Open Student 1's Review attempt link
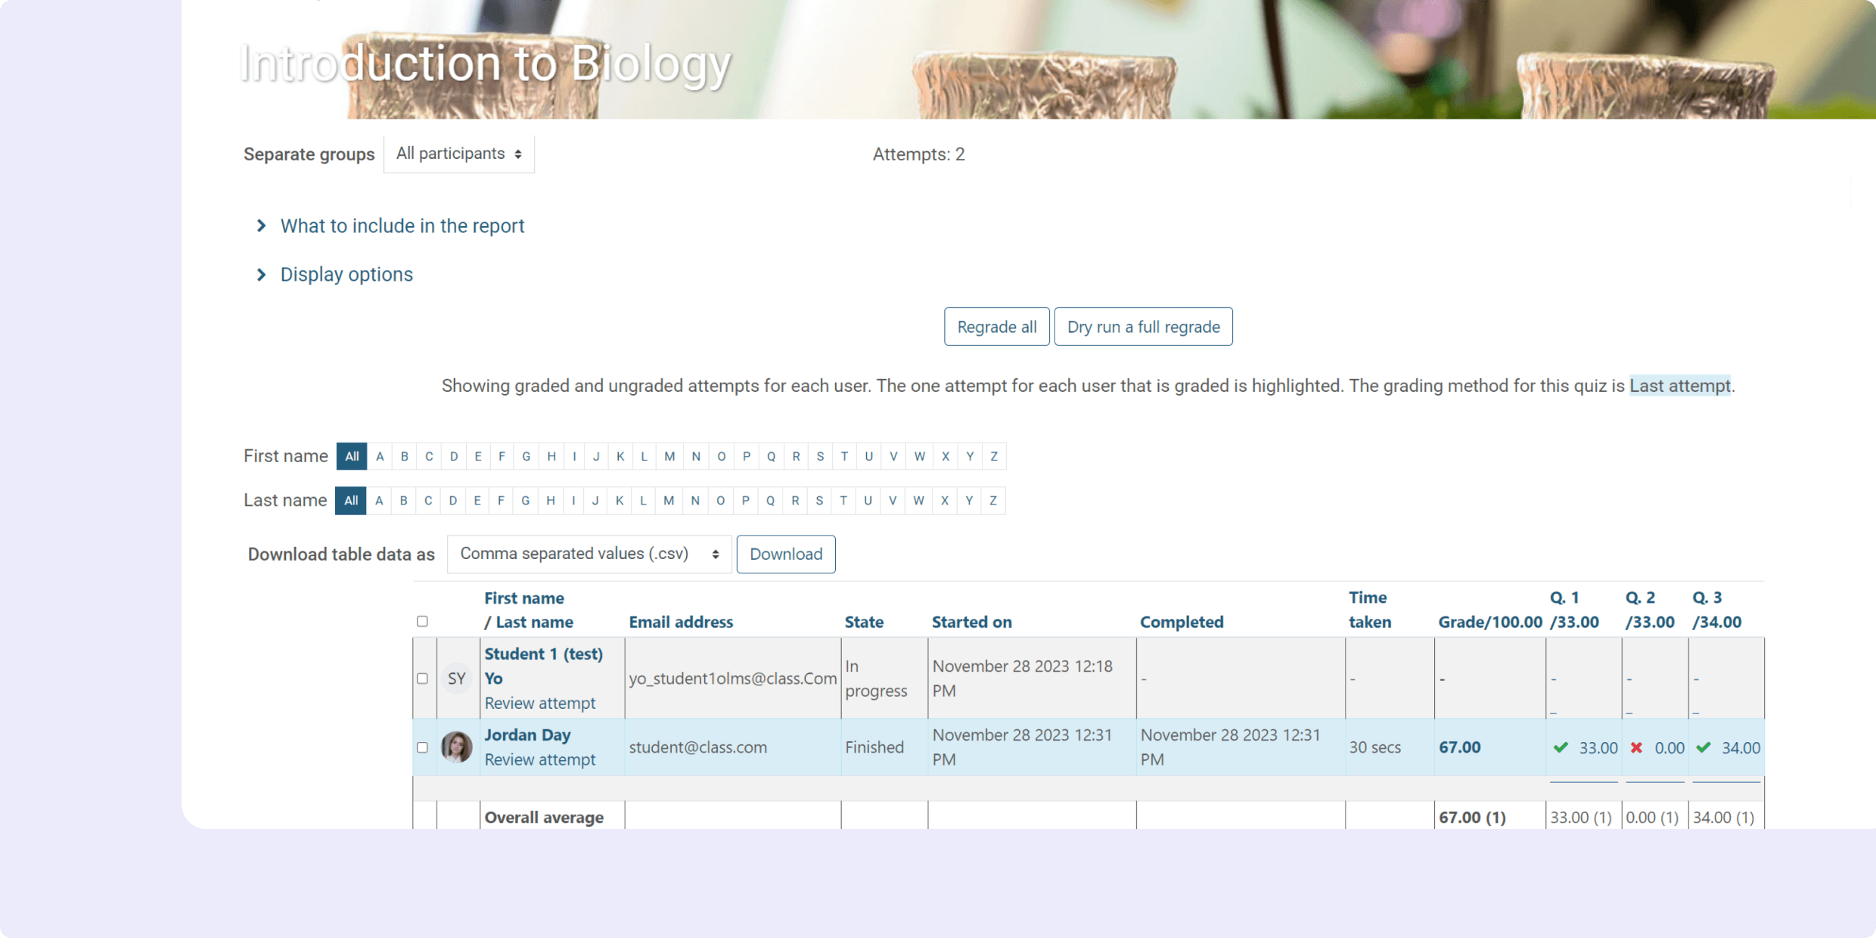The width and height of the screenshot is (1876, 938). [x=540, y=703]
